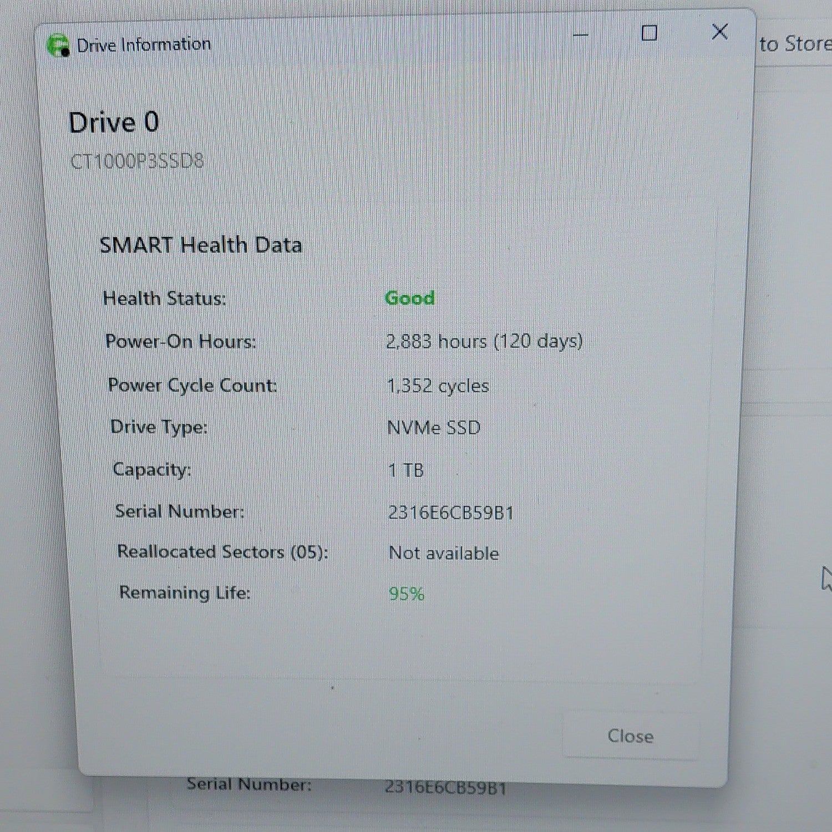Click the Drive 0 heading
832x832 pixels.
(114, 122)
